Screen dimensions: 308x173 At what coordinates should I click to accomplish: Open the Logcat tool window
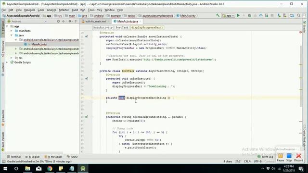33,157
